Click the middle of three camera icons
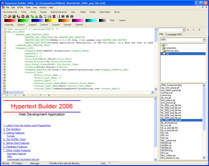Viewport: 209px width, 166px height. click(67, 16)
